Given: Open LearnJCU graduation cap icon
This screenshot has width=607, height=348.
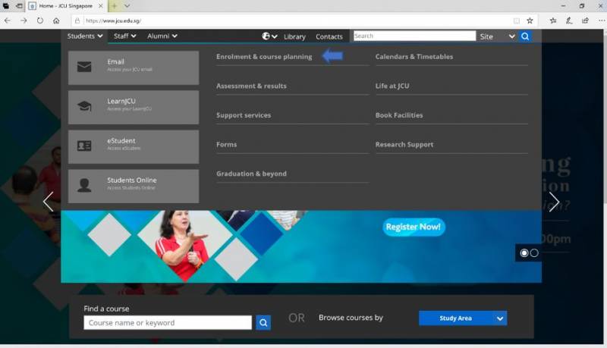Looking at the screenshot, I should click(x=84, y=106).
